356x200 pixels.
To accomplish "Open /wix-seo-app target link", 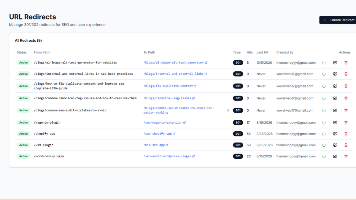I will 156,145.
